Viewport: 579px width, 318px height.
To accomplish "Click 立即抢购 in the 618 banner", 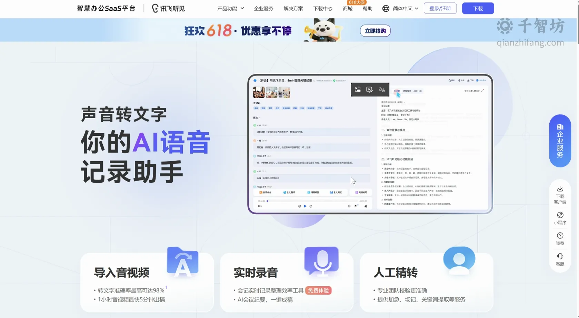I will (375, 31).
